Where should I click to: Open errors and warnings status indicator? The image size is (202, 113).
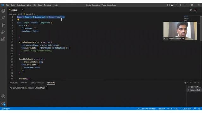(x=6, y=109)
